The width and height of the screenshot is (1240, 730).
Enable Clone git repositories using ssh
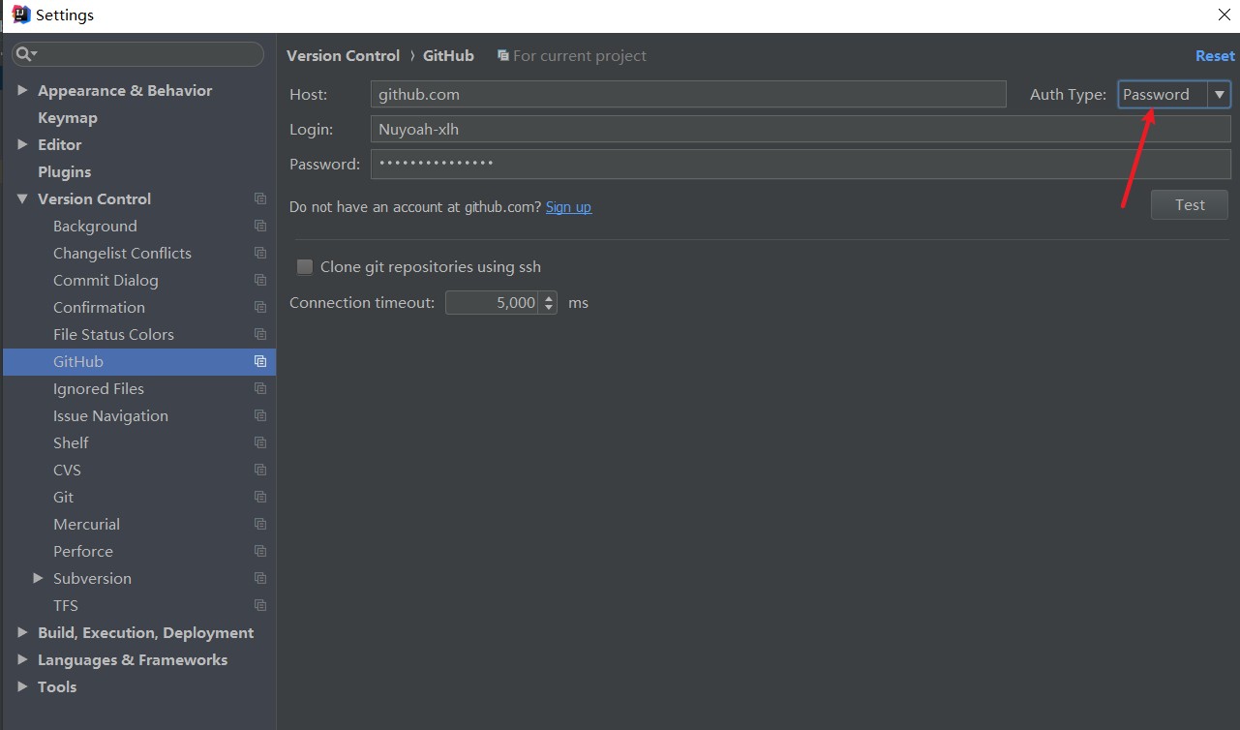(305, 267)
